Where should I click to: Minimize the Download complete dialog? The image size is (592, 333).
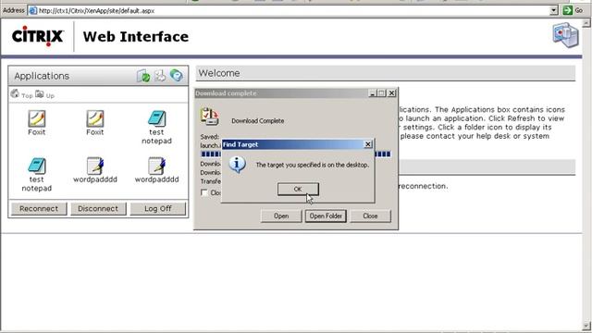coord(372,93)
